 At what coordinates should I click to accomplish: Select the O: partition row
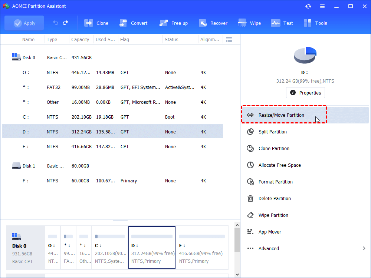pyautogui.click(x=113, y=73)
